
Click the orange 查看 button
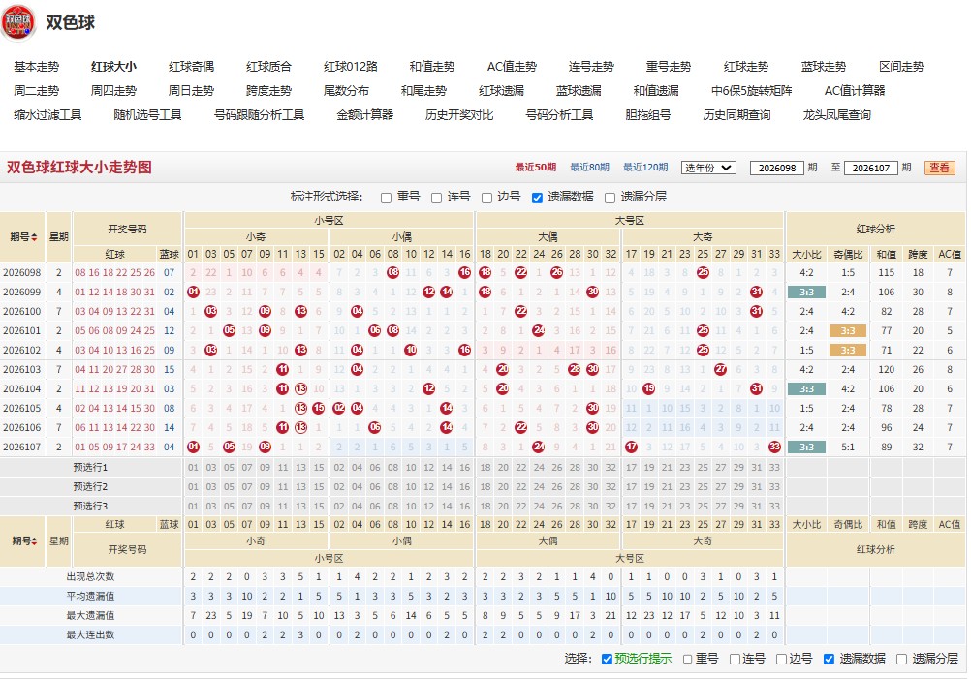click(939, 168)
